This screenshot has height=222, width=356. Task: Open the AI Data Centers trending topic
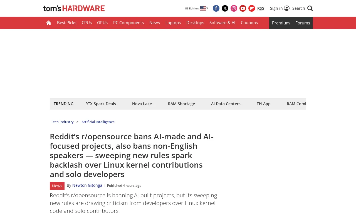click(x=226, y=104)
